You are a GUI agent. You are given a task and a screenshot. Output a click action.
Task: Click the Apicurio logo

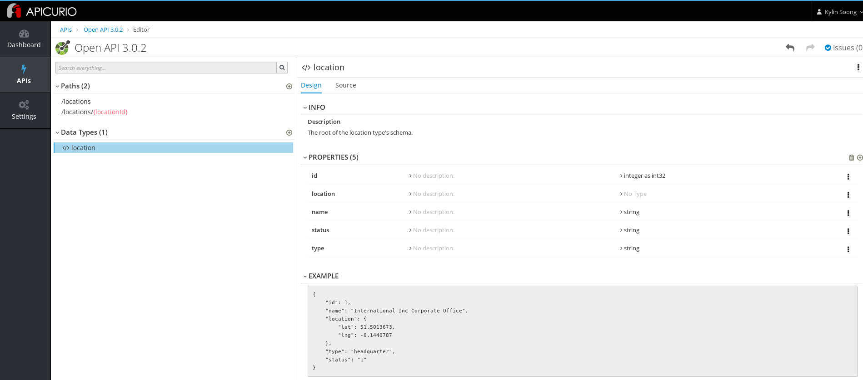(x=42, y=11)
